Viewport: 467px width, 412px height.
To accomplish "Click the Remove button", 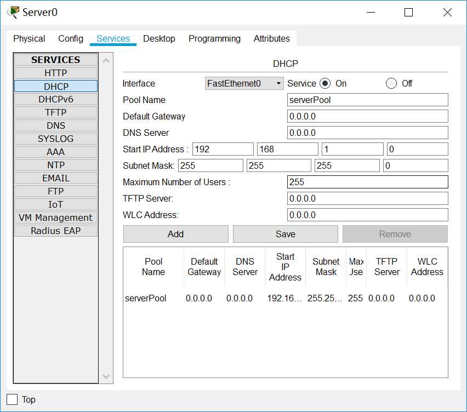I will [x=395, y=234].
